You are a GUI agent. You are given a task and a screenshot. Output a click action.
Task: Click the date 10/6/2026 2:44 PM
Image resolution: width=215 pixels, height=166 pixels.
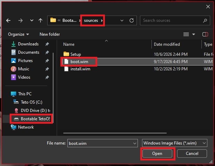pyautogui.click(x=171, y=54)
